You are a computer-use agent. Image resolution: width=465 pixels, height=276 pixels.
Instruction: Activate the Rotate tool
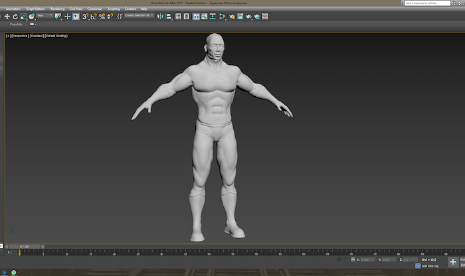[15, 17]
